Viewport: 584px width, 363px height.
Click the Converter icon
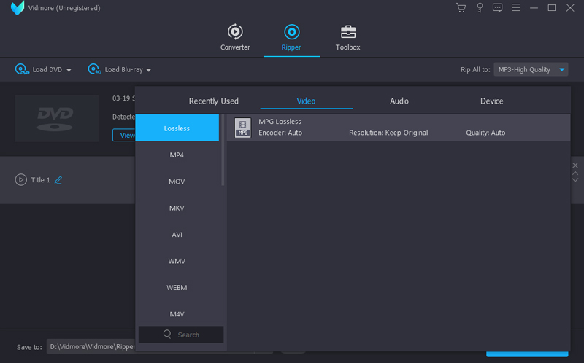coord(235,32)
